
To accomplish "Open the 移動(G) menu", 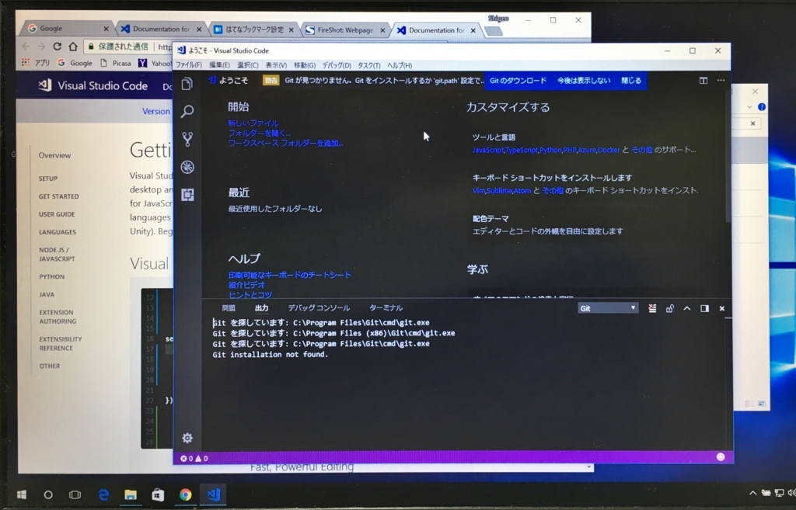I will tap(305, 65).
